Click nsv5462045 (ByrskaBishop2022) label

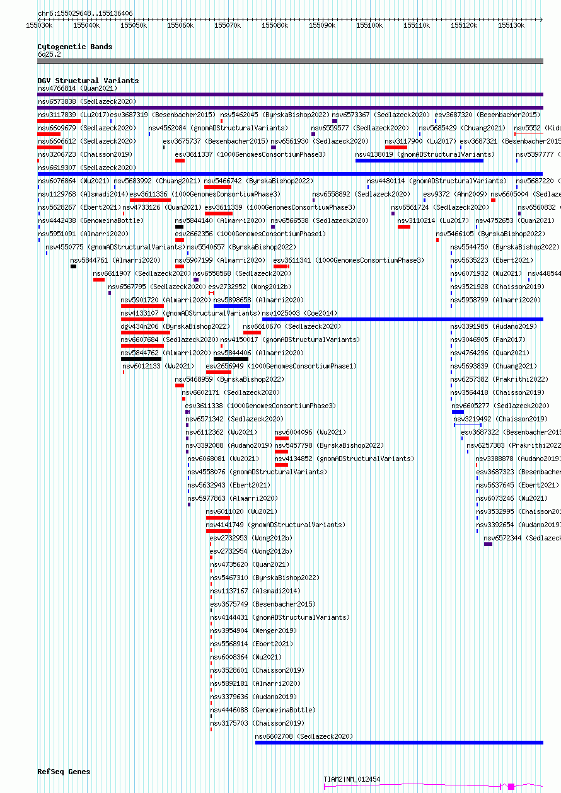coord(275,115)
